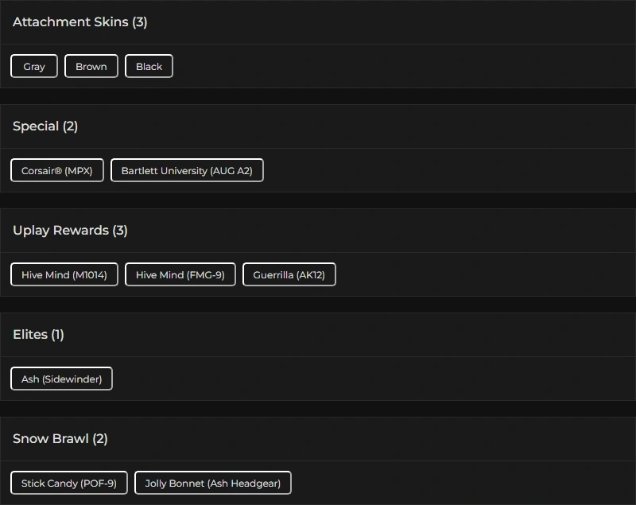The width and height of the screenshot is (636, 505).
Task: Click the Ash (Sidewinder) elite tag
Action: (62, 379)
